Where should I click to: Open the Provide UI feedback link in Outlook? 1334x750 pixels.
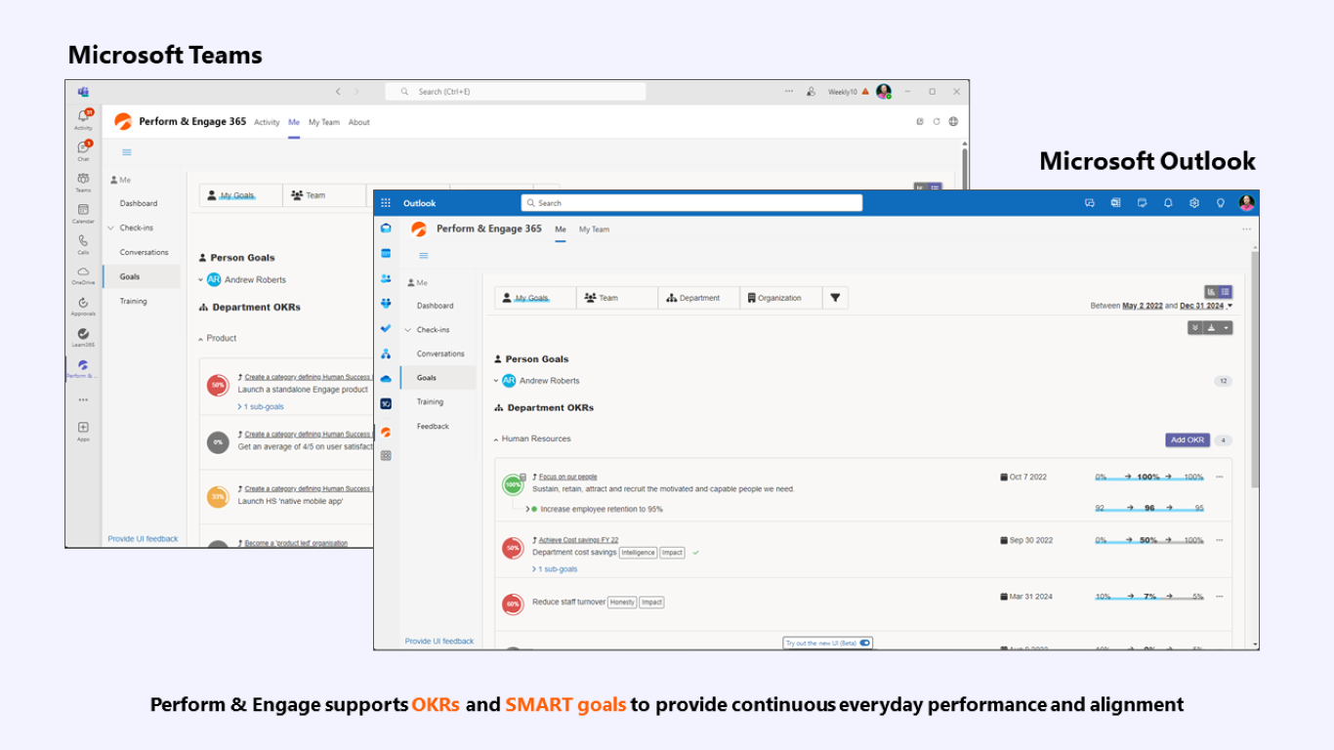pyautogui.click(x=439, y=642)
